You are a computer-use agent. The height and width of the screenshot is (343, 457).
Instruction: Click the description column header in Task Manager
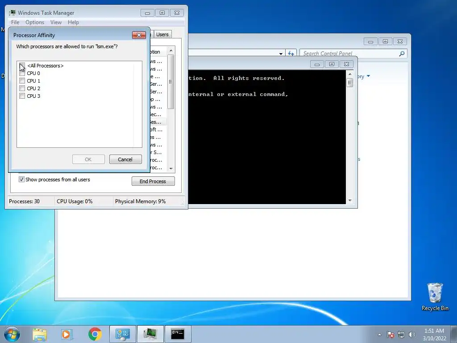[158, 52]
